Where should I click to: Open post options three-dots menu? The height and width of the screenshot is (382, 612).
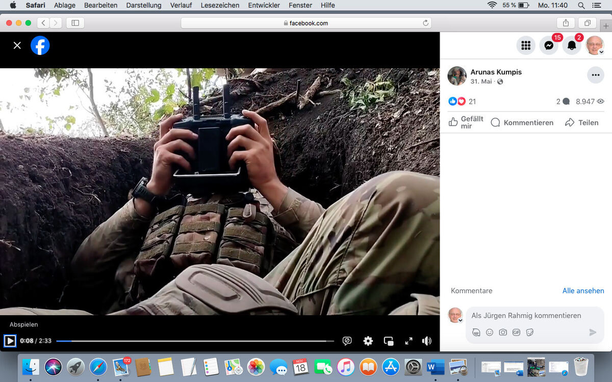pos(595,75)
